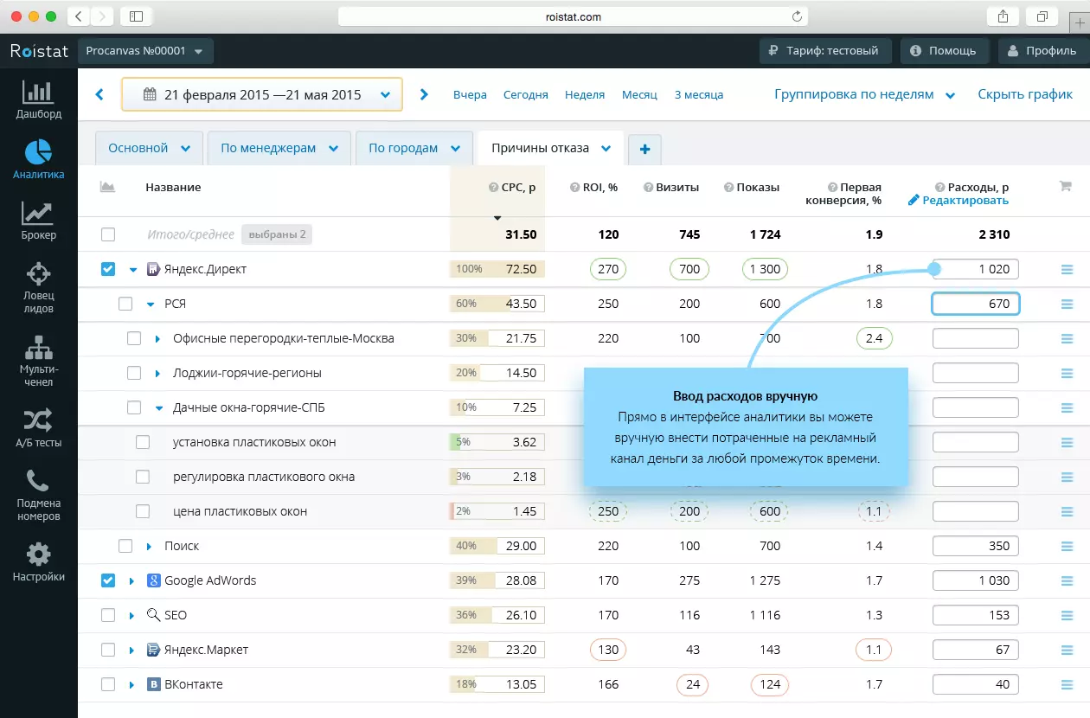Uncheck the Яндекс.Директ row checkbox
This screenshot has height=718, width=1090.
pyautogui.click(x=107, y=269)
